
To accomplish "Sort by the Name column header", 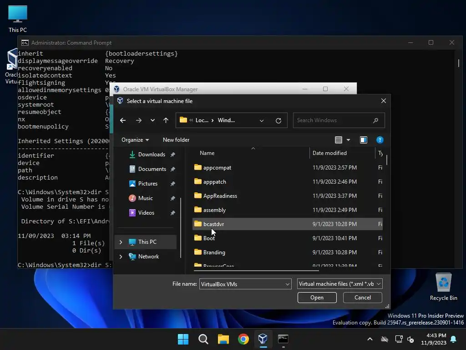I will click(207, 153).
